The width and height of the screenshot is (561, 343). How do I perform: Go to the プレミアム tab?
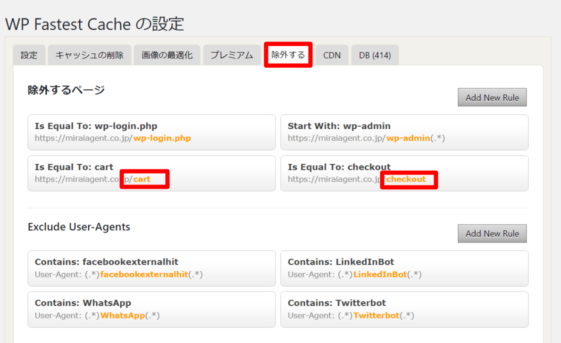click(232, 55)
